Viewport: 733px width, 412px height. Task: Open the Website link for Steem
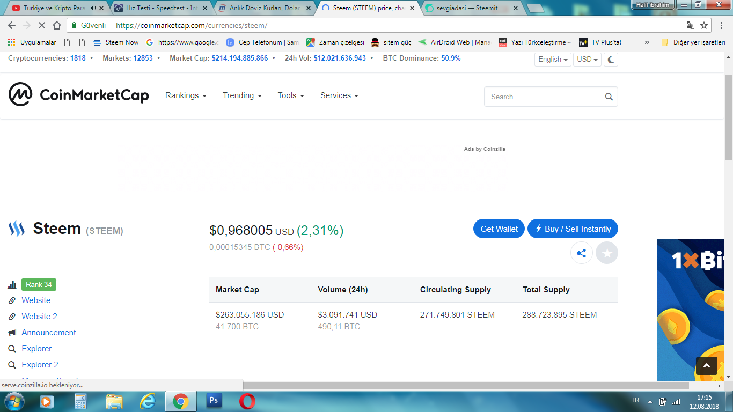coord(36,300)
